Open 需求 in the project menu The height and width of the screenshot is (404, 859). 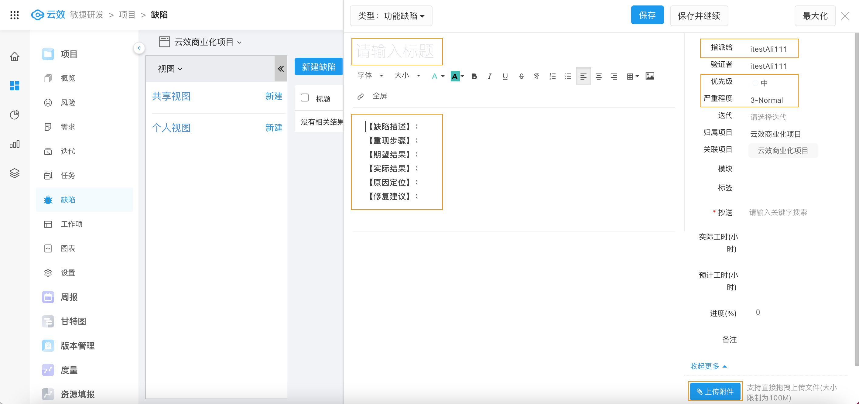[x=68, y=127]
